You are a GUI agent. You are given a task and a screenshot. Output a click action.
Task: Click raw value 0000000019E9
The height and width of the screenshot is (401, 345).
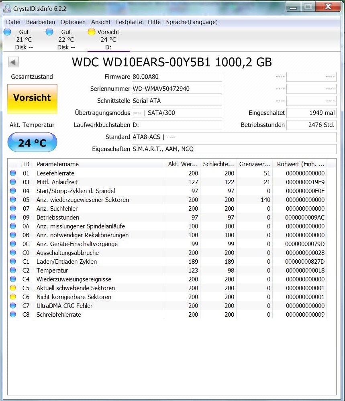click(x=305, y=182)
